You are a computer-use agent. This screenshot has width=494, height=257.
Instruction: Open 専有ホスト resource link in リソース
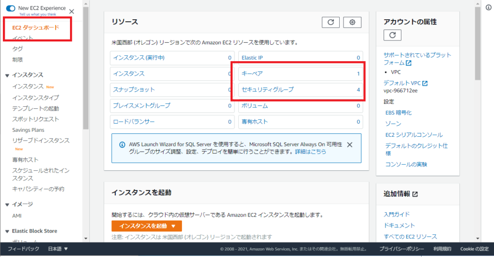(x=255, y=122)
